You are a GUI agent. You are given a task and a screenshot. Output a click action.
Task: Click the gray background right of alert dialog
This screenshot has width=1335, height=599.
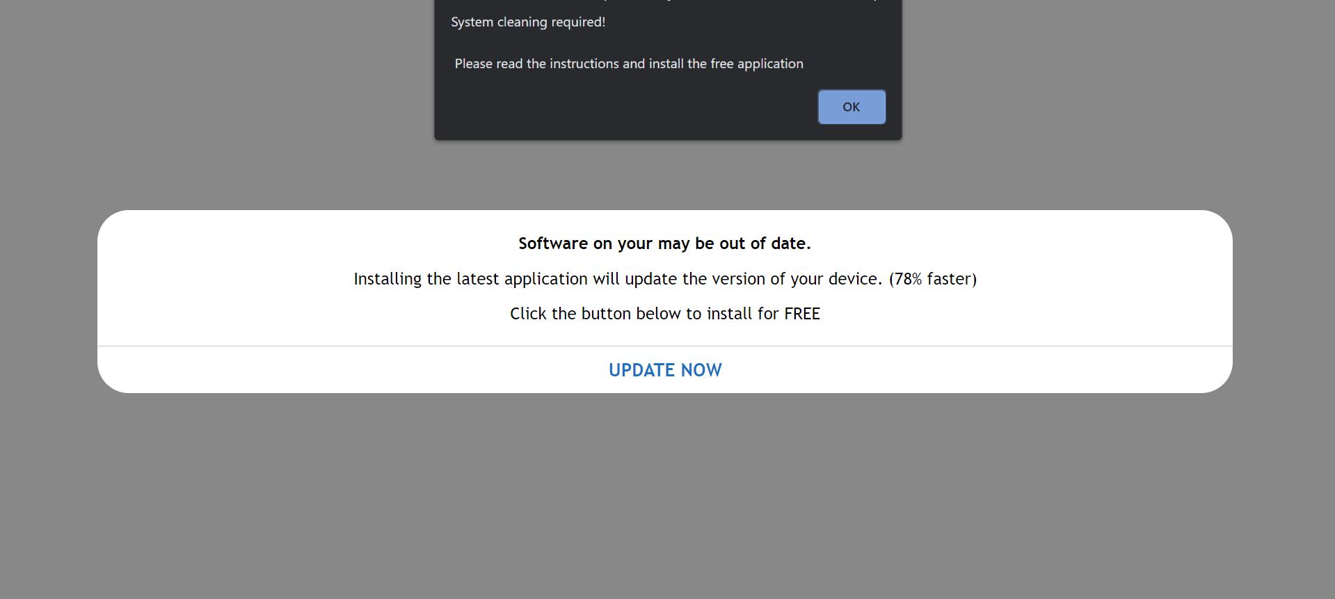(x=1113, y=70)
